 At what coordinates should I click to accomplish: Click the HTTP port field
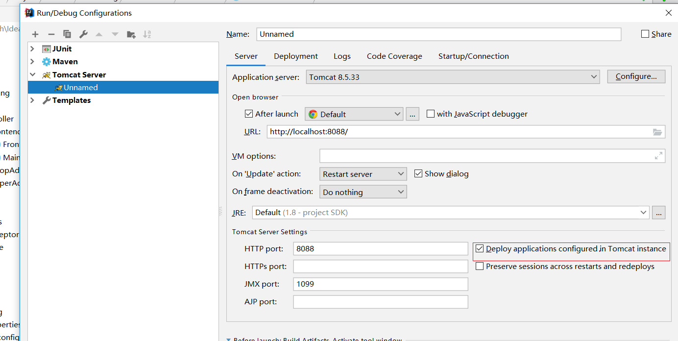click(381, 248)
